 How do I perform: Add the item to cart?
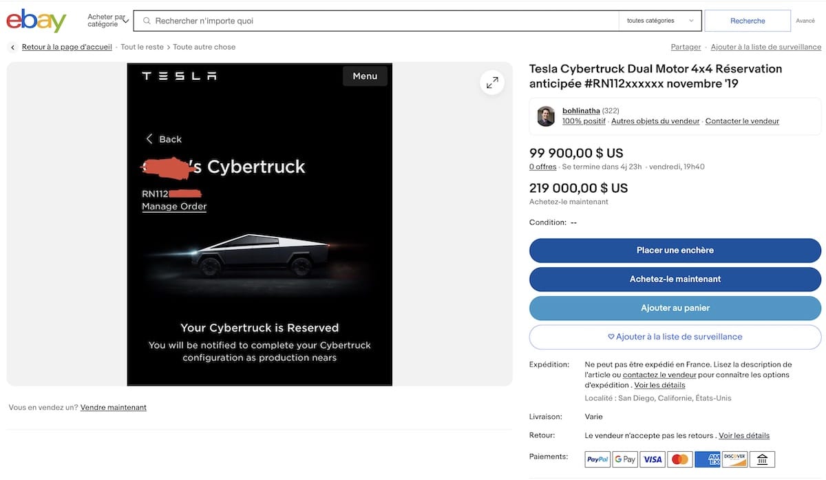click(675, 309)
